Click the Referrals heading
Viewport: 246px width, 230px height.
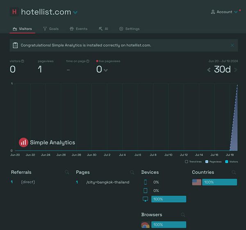tap(21, 172)
